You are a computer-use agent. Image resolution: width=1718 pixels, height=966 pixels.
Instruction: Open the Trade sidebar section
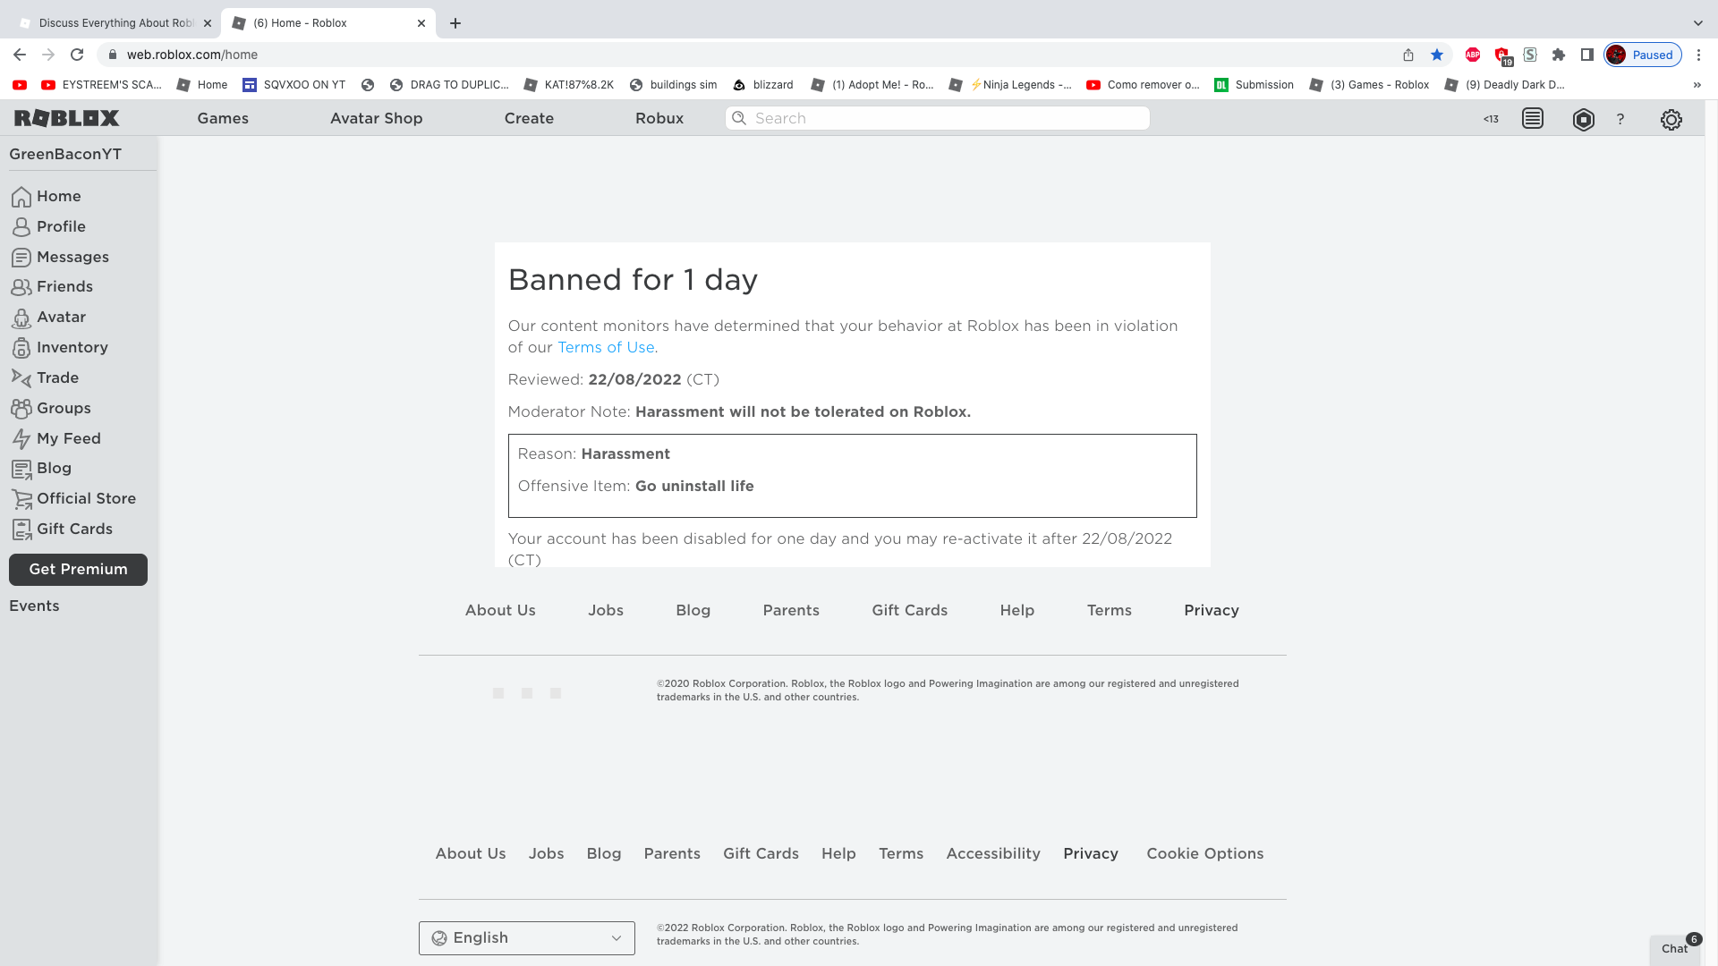56,377
